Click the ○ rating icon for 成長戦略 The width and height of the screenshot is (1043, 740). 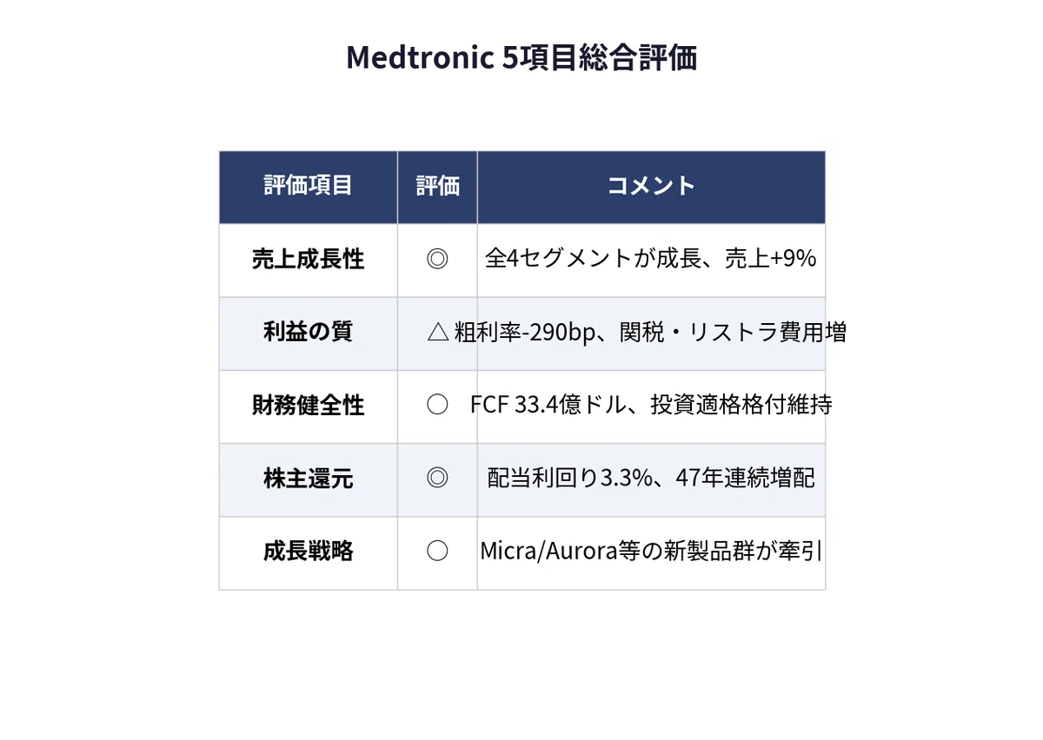[437, 552]
